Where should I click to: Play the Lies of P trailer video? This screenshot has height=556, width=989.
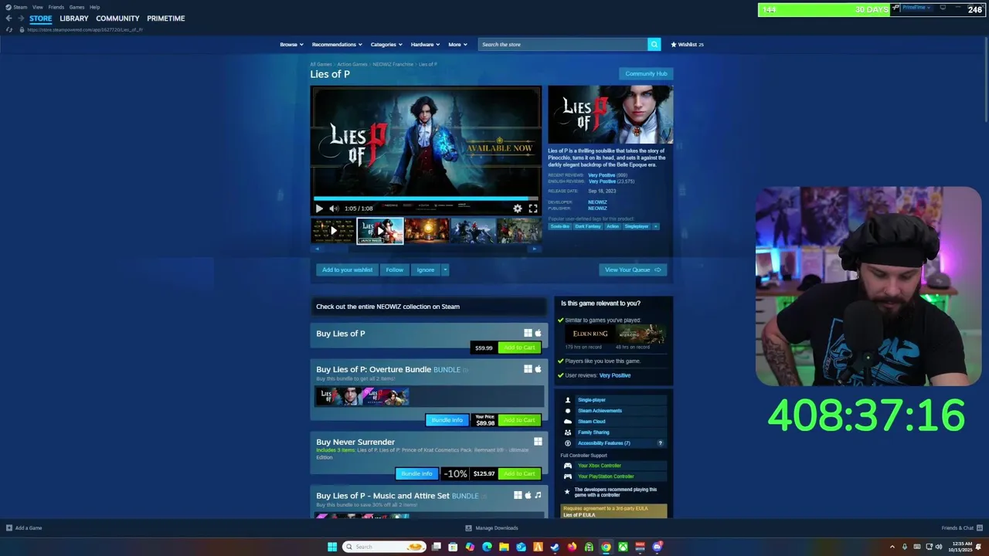[319, 208]
